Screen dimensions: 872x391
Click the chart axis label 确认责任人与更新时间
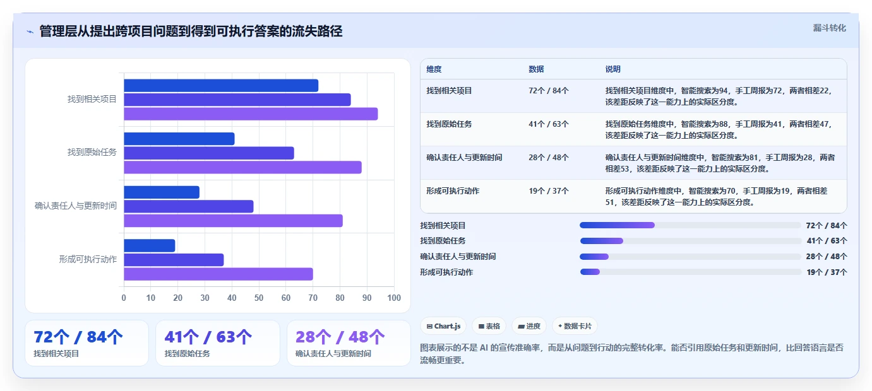coord(76,206)
